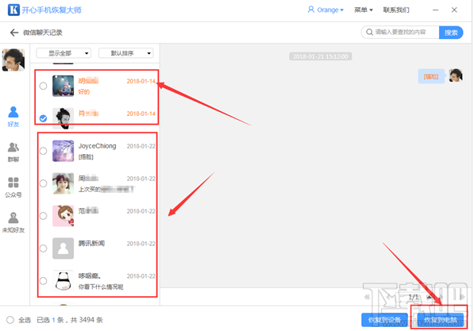Image resolution: width=474 pixels, height=331 pixels.
Task: Click the 2018-01-21 15:12:00 timestamp
Action: pyautogui.click(x=321, y=56)
